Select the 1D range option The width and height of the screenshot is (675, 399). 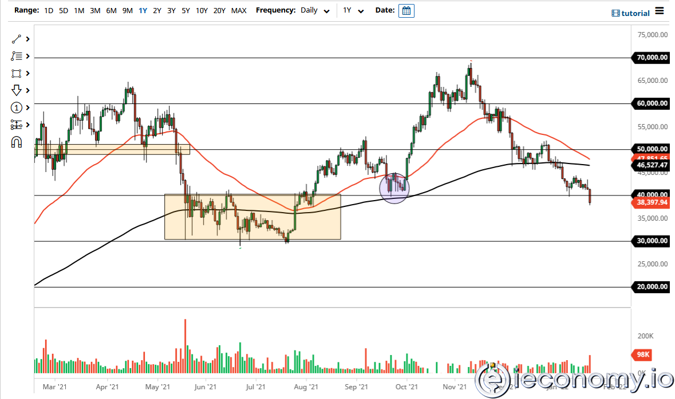49,10
